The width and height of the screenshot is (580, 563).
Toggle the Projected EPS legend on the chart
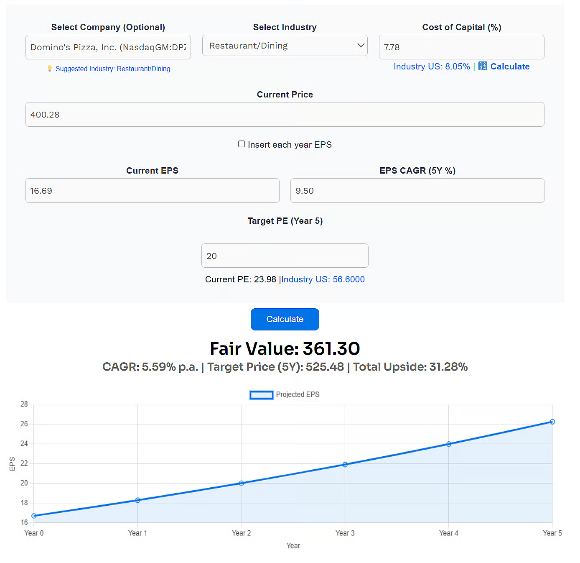285,394
